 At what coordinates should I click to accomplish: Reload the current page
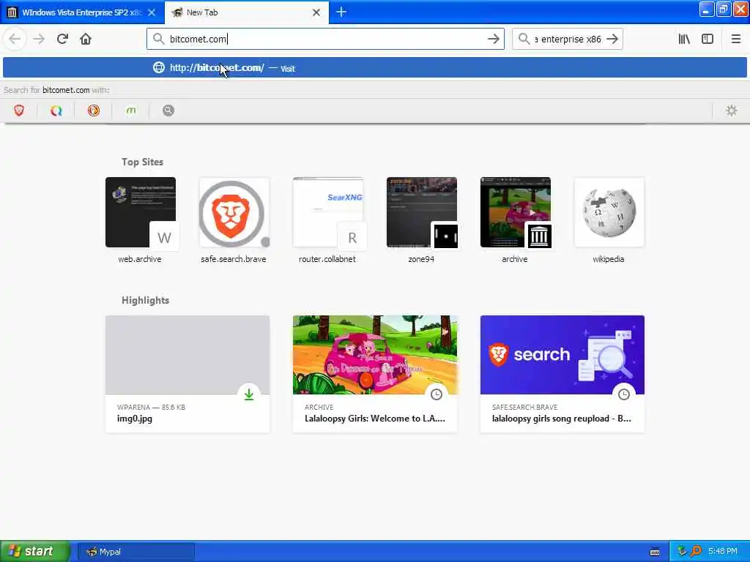(x=62, y=39)
